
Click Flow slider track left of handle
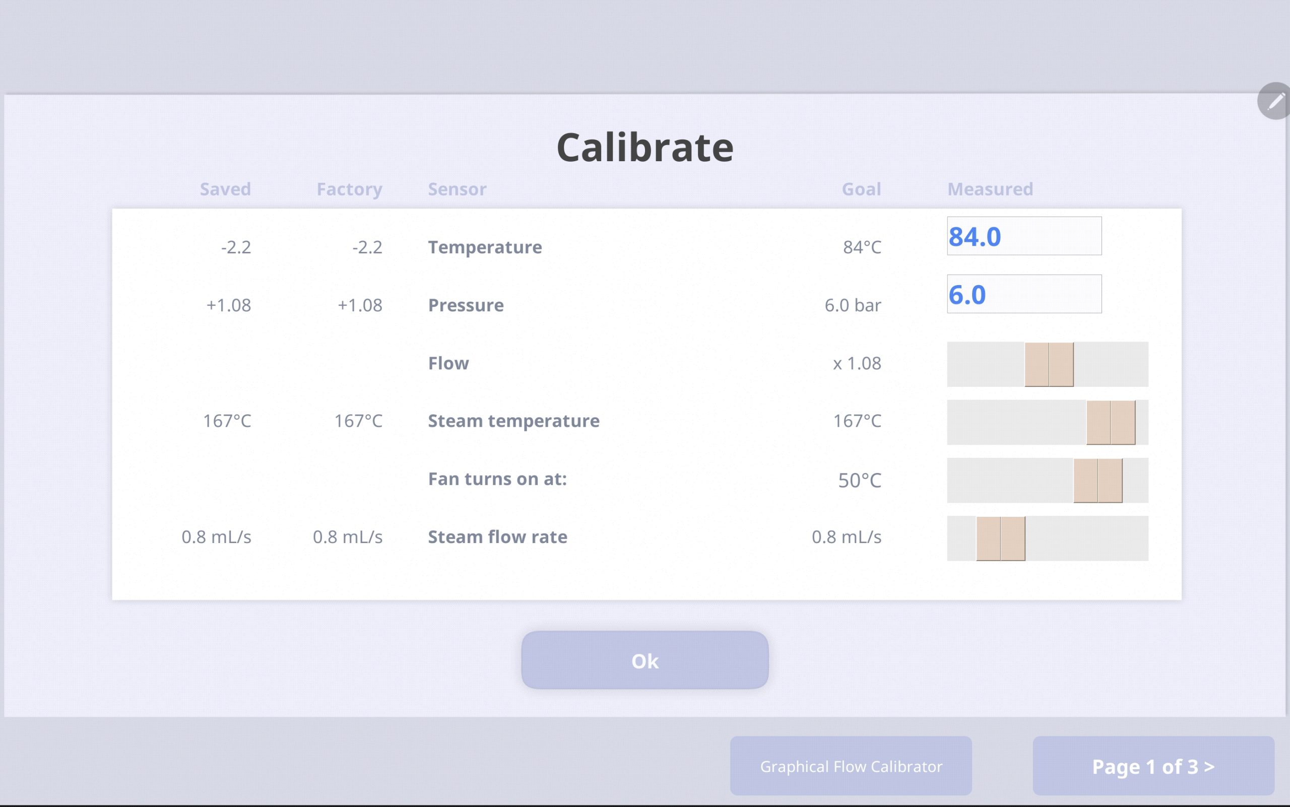coord(985,365)
